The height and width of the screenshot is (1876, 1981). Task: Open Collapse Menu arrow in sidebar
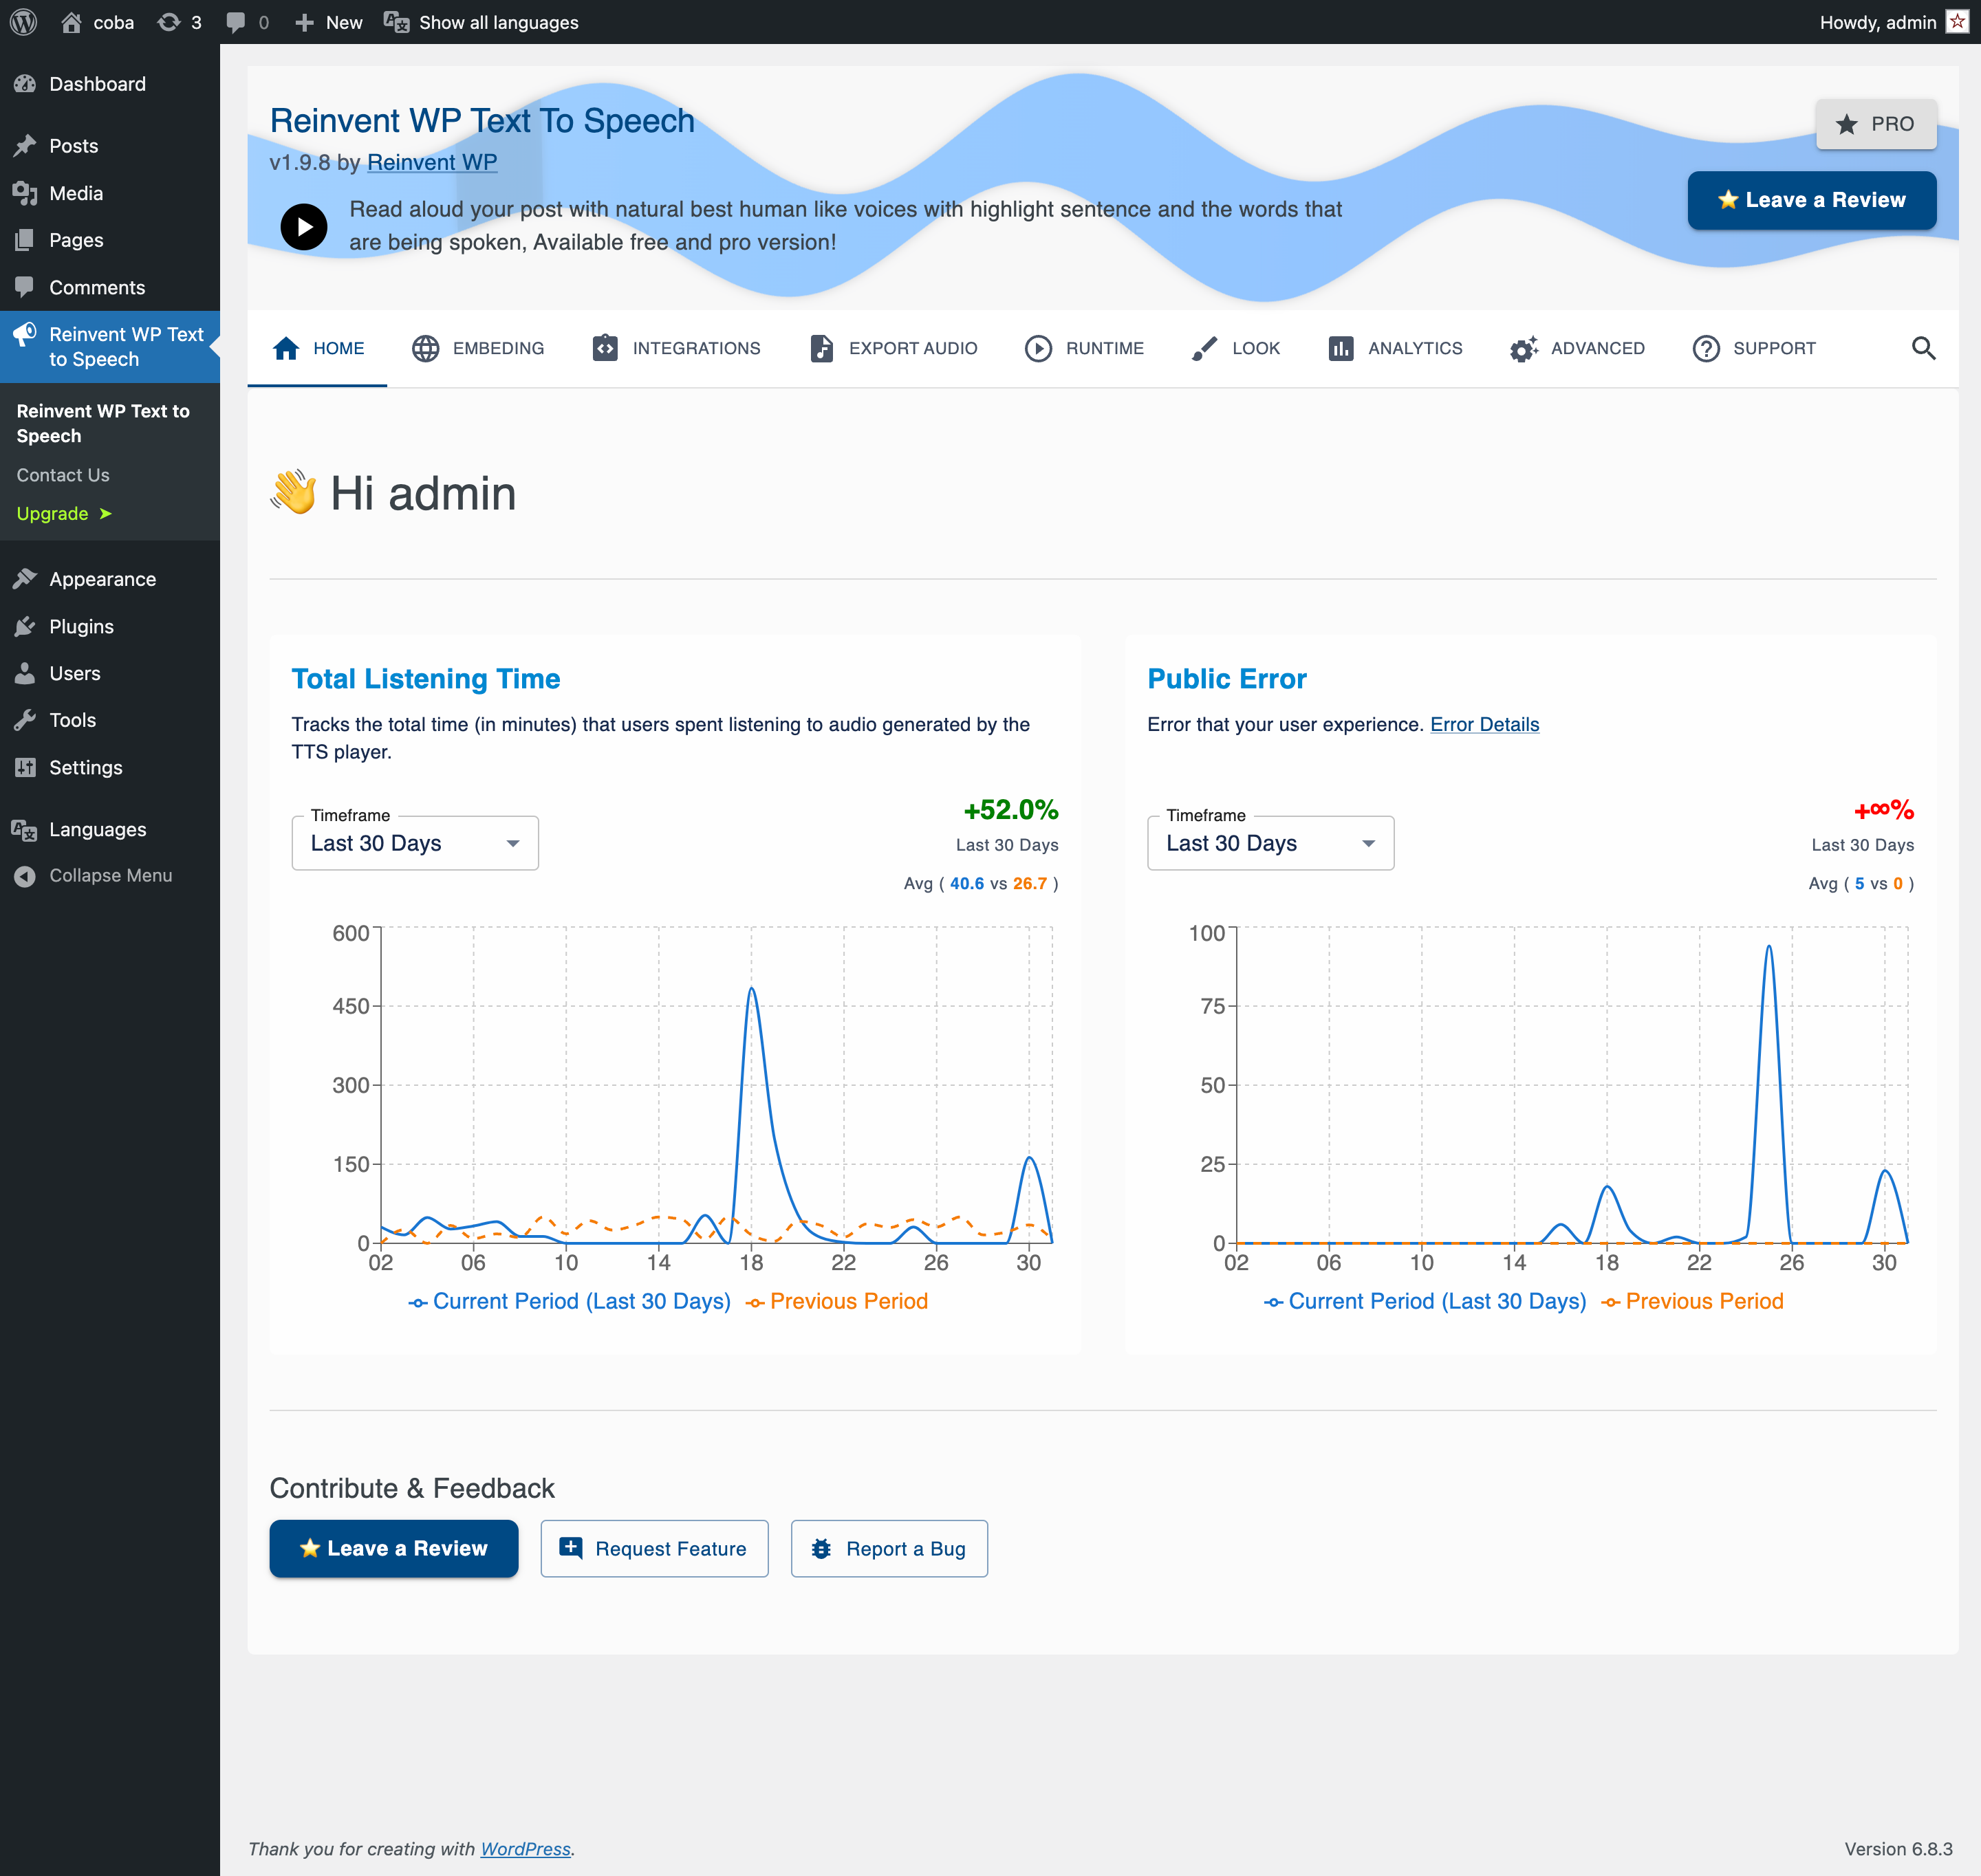pos(26,876)
